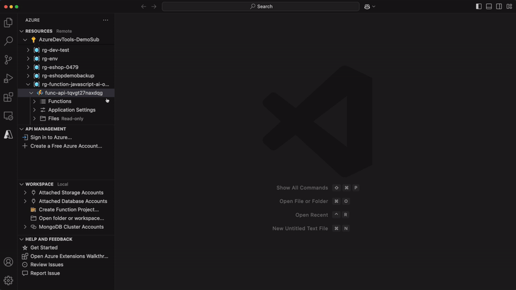Open the Copilot chat icon in the title bar
The height and width of the screenshot is (290, 516).
[367, 6]
